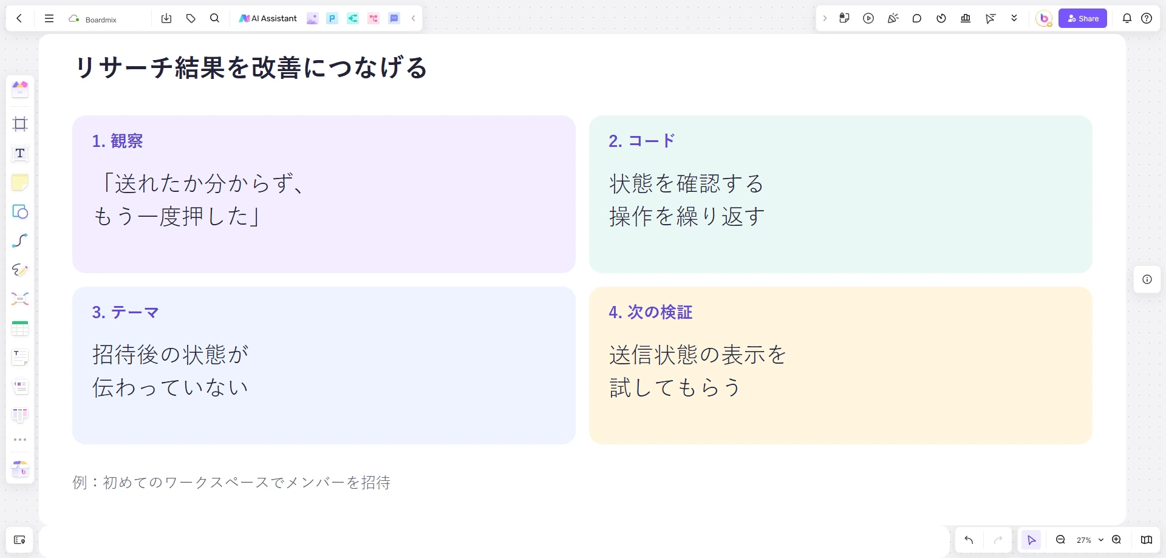Open the tag icon in top toolbar
Image resolution: width=1166 pixels, height=558 pixels.
click(x=191, y=18)
